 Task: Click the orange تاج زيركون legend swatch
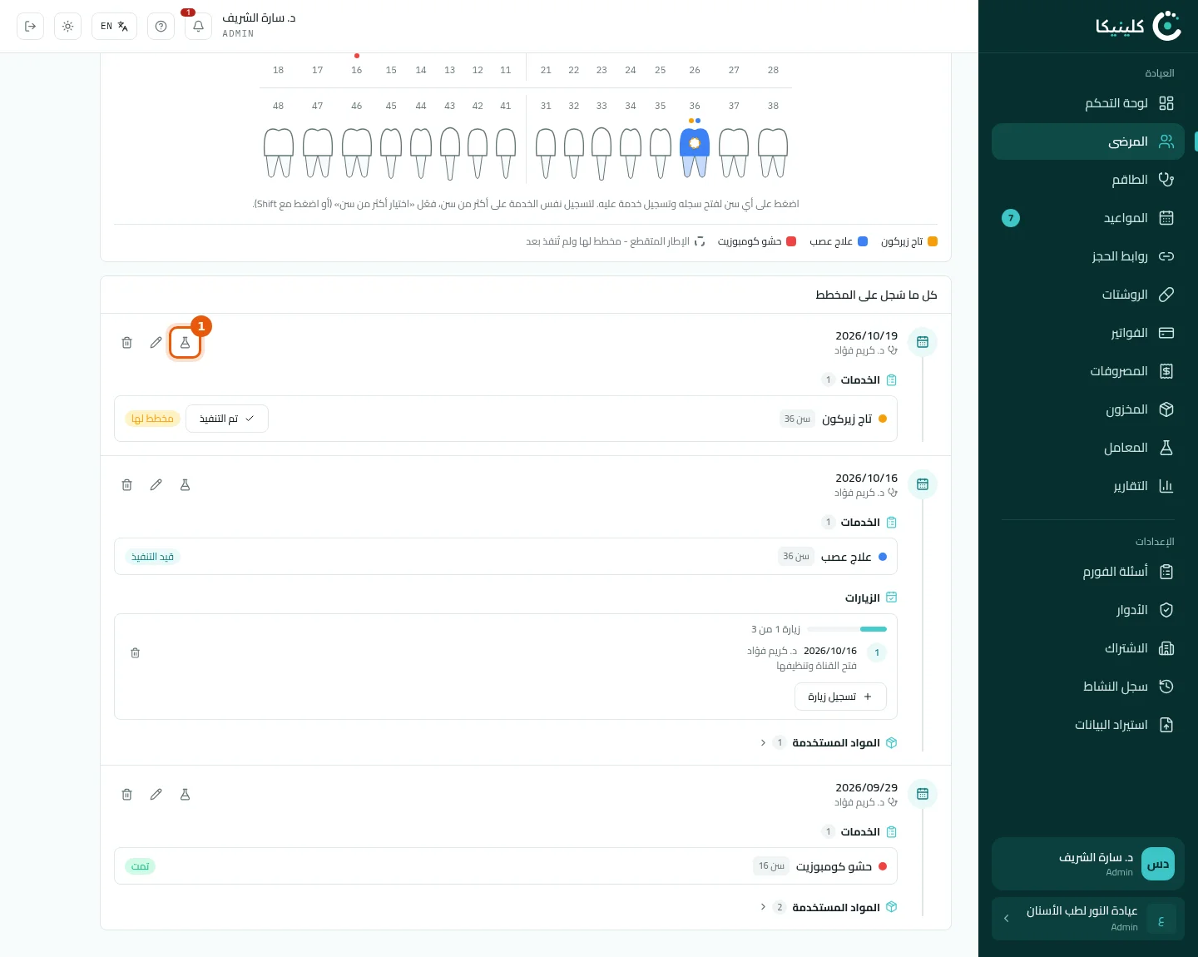point(933,241)
